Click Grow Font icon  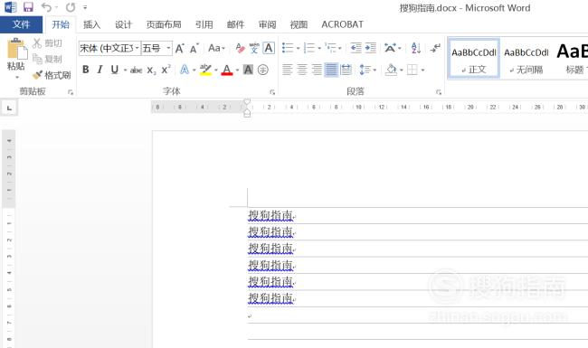pyautogui.click(x=180, y=48)
